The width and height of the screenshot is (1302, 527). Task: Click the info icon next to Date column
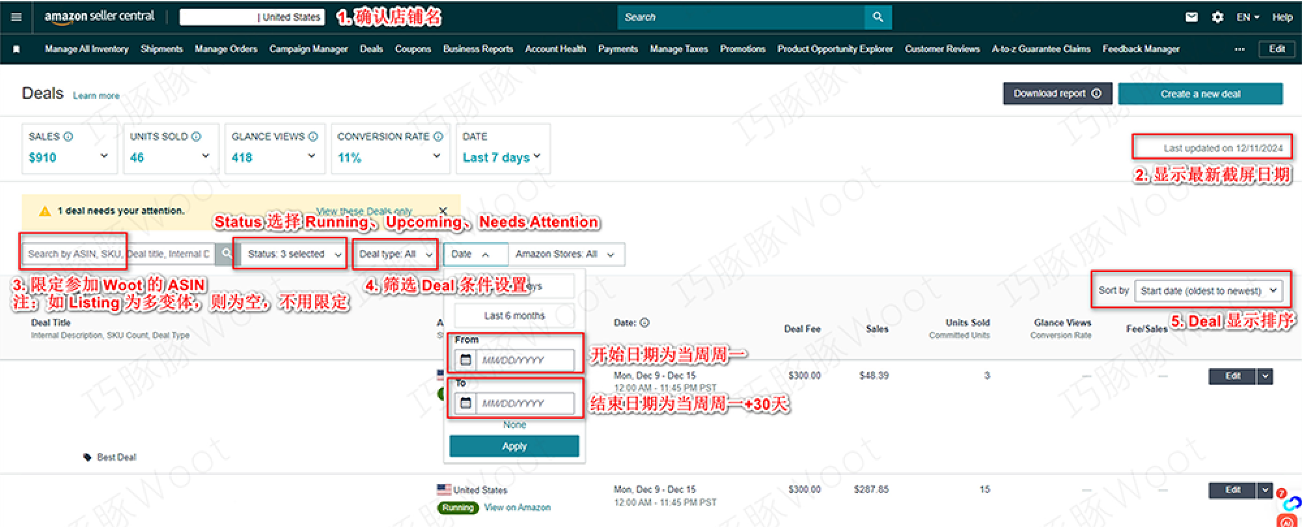[644, 323]
